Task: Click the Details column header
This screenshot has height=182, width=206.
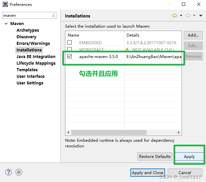Action: (x=153, y=35)
